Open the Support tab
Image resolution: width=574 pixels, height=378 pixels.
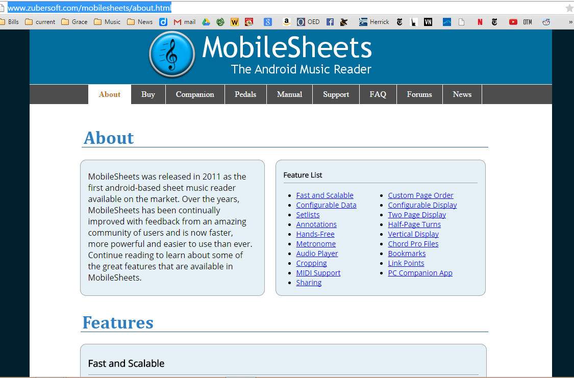pos(336,94)
